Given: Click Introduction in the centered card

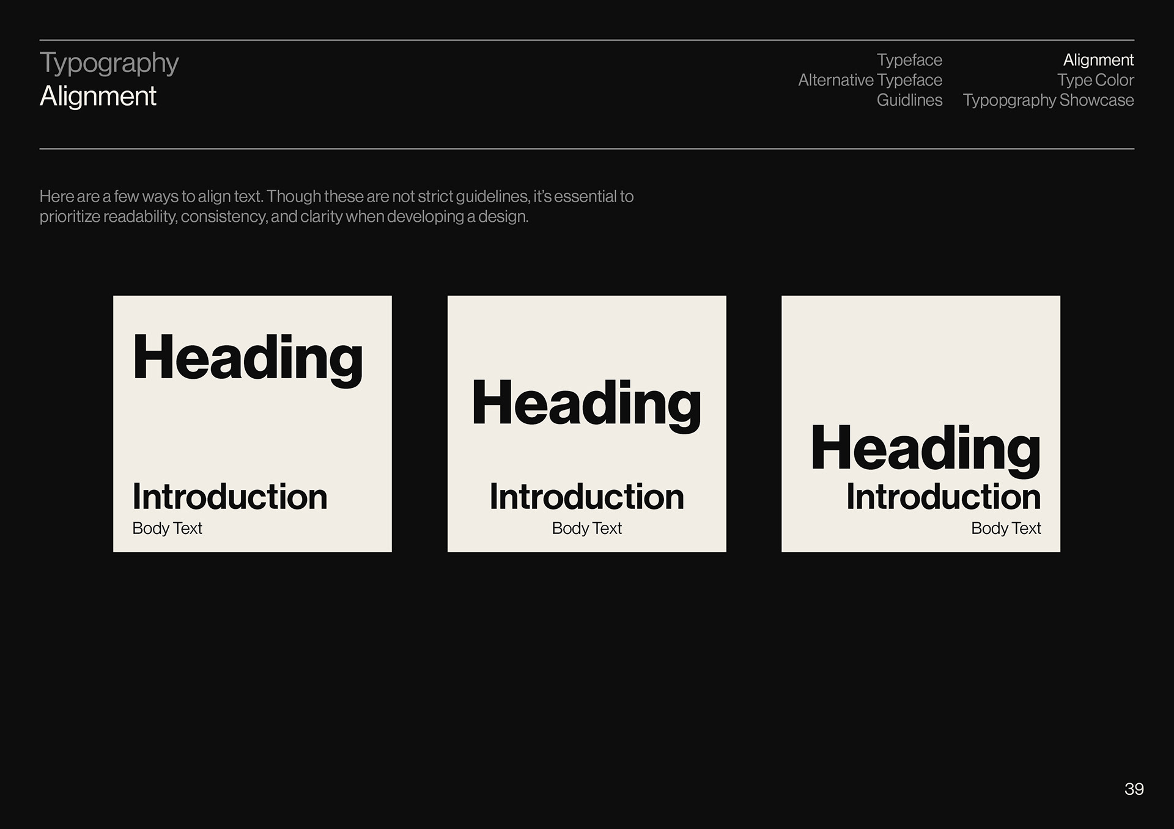Looking at the screenshot, I should click(586, 496).
